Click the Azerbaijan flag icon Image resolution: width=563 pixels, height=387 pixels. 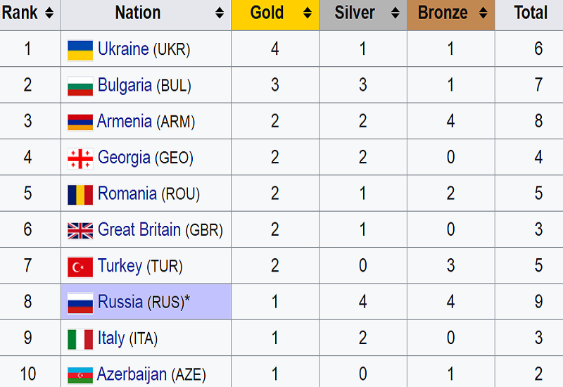tap(80, 375)
